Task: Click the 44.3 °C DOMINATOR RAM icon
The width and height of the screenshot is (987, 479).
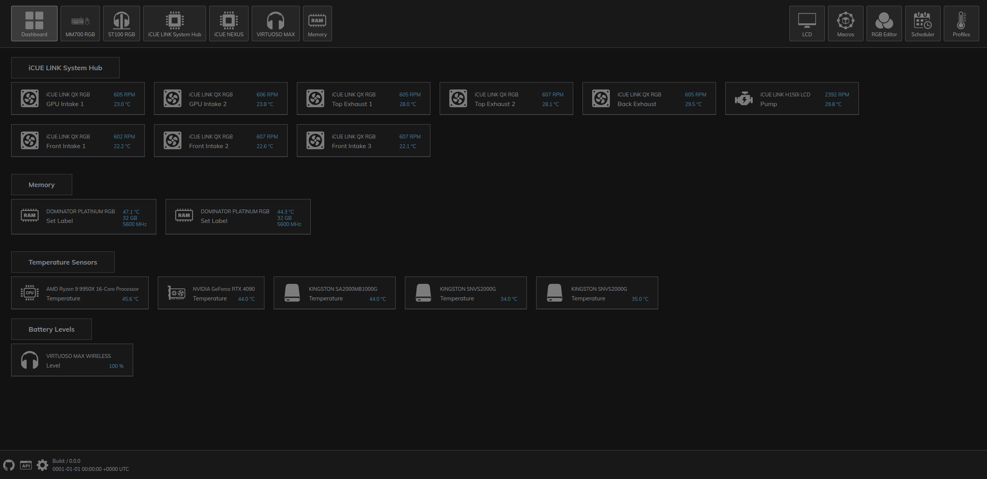Action: tap(184, 215)
